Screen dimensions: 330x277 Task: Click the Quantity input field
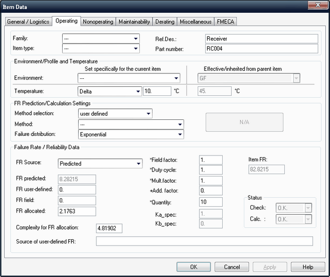pyautogui.click(x=210, y=202)
